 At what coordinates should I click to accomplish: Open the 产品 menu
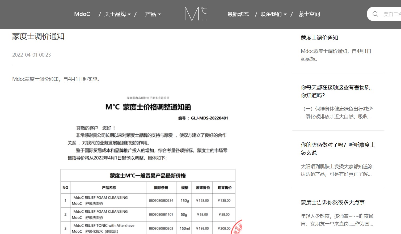point(150,14)
